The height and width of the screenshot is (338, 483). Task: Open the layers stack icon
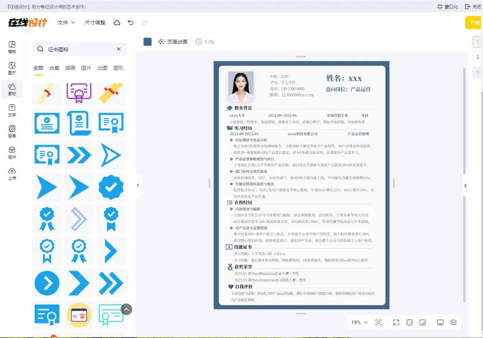(x=453, y=322)
